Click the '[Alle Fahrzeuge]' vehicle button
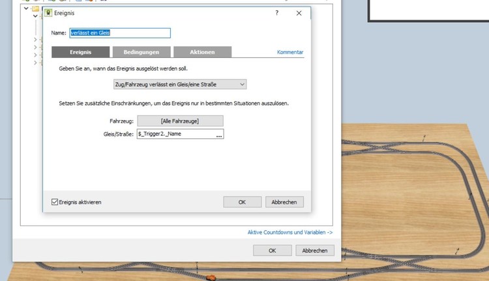Image resolution: width=489 pixels, height=281 pixels. click(x=180, y=121)
